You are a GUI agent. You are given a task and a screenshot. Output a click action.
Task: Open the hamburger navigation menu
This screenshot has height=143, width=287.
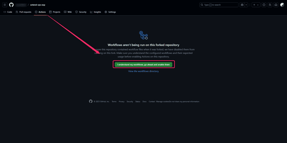(5, 5)
